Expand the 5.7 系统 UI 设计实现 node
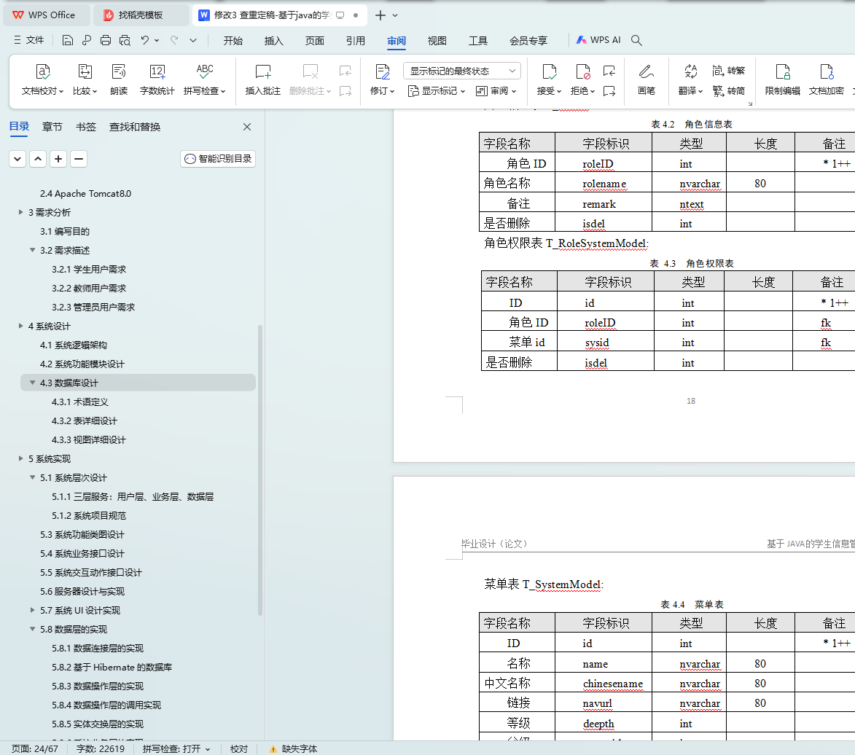Screen dimensions: 855x755 (x=32, y=610)
